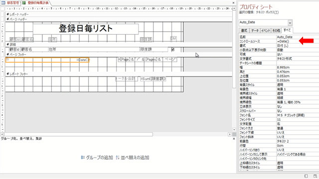The height and width of the screenshot is (179, 319).
Task: Switch to the その他 property tab
Action: pos(276,31)
